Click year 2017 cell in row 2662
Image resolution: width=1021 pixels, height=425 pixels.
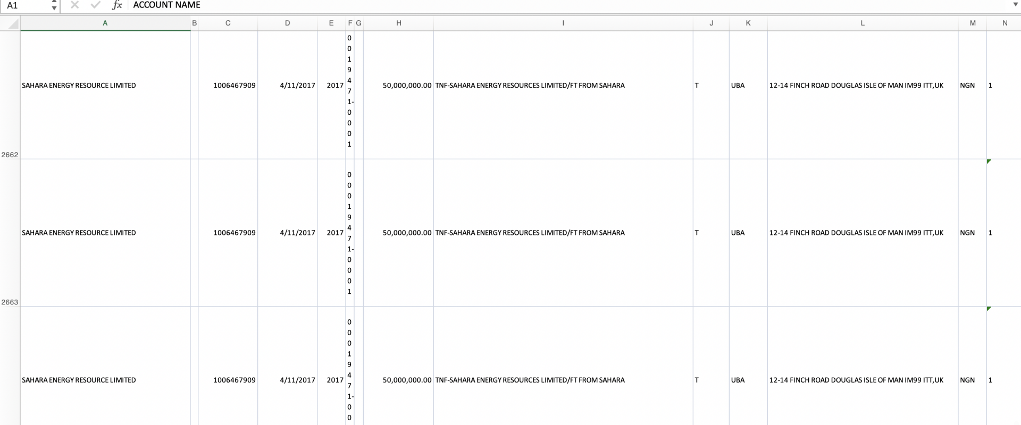pyautogui.click(x=335, y=86)
